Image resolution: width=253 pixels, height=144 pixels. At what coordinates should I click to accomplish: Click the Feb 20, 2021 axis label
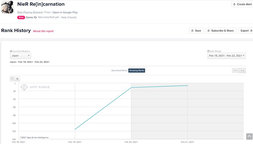pos(131,142)
